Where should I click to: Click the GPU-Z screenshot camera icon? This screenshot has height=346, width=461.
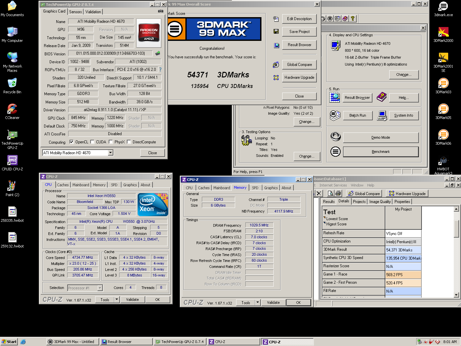point(160,11)
